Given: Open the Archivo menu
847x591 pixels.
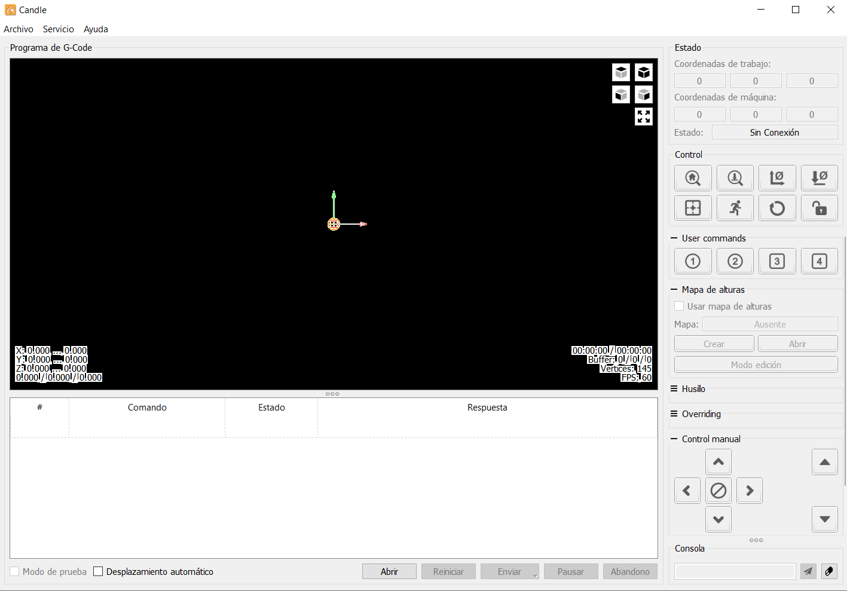Looking at the screenshot, I should [19, 29].
